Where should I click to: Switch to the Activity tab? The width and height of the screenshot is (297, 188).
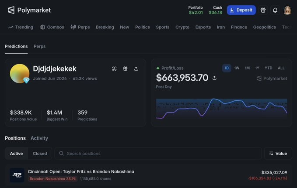39,138
